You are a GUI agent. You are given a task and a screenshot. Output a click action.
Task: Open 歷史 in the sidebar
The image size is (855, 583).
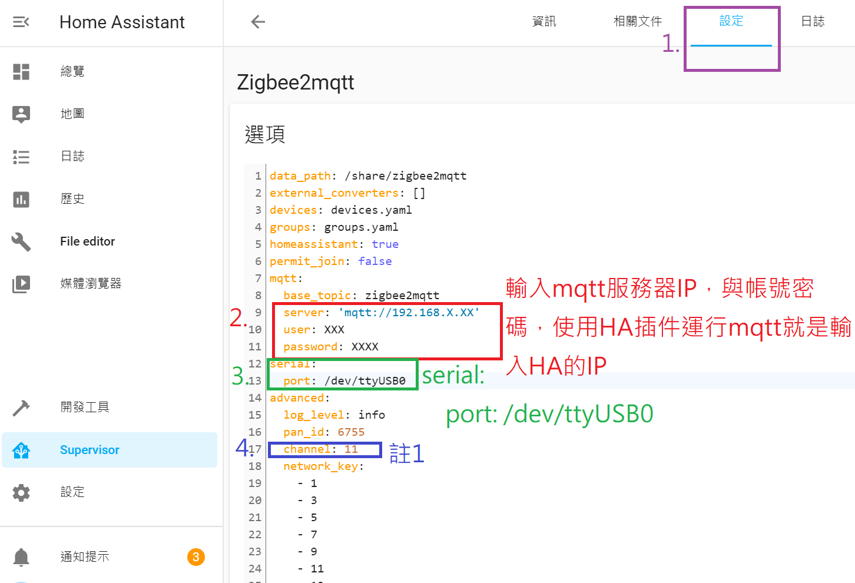pyautogui.click(x=72, y=199)
